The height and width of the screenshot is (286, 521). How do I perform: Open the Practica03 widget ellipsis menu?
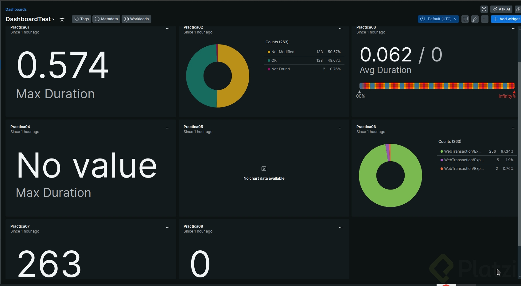[514, 29]
